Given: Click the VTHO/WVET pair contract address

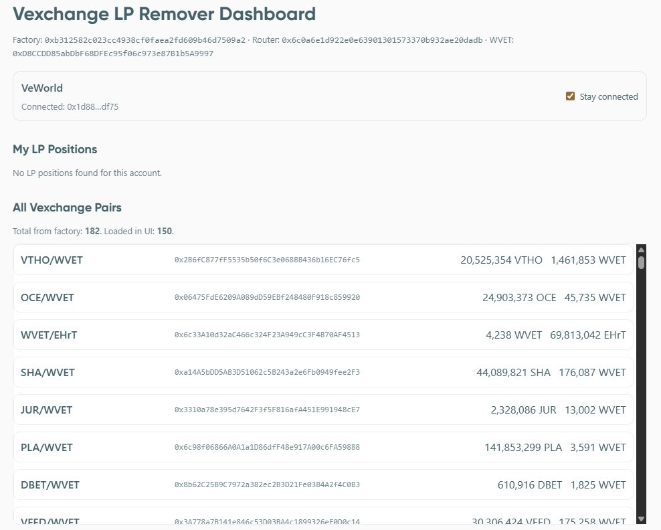Looking at the screenshot, I should point(267,260).
